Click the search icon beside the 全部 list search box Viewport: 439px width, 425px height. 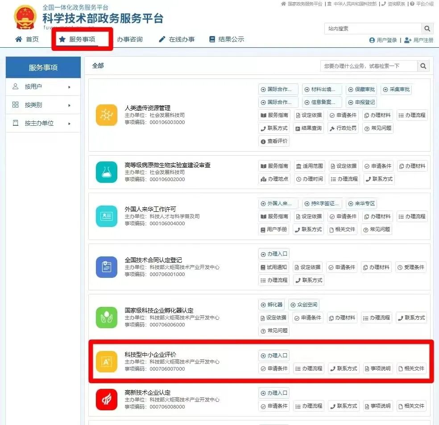[423, 66]
